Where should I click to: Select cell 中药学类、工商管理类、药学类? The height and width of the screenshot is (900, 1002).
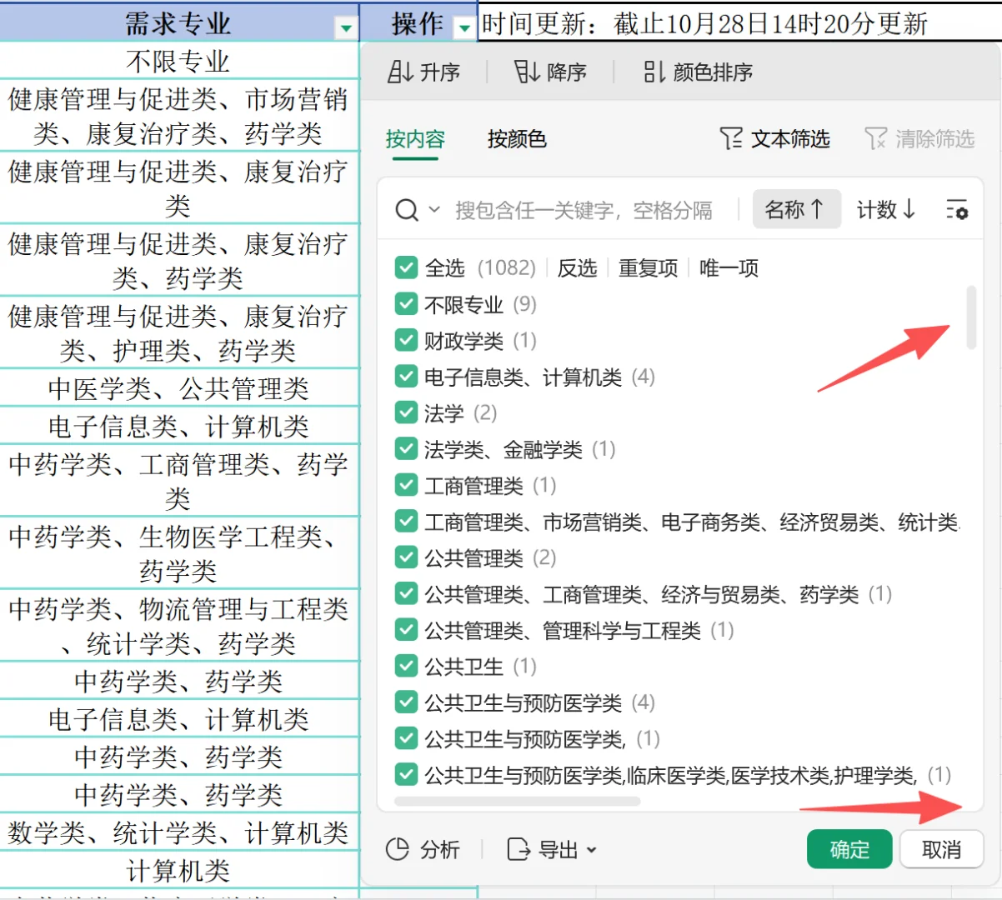(179, 481)
